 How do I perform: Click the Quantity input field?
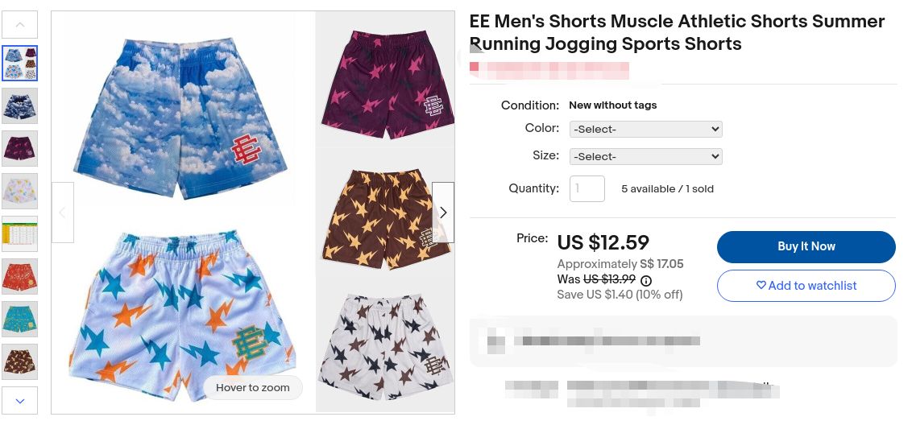coord(587,189)
